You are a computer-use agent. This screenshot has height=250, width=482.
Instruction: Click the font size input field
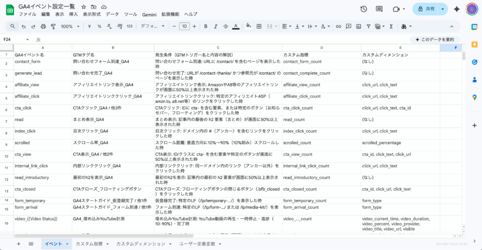184,26
